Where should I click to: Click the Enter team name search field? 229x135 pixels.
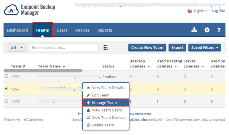tap(64, 47)
